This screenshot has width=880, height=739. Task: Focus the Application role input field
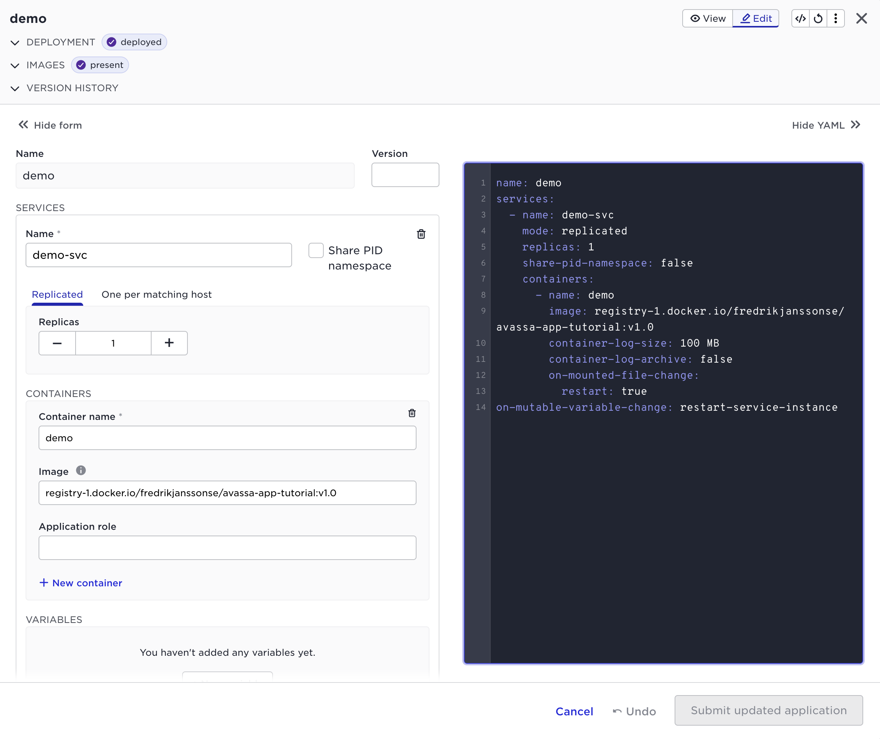[x=228, y=547]
